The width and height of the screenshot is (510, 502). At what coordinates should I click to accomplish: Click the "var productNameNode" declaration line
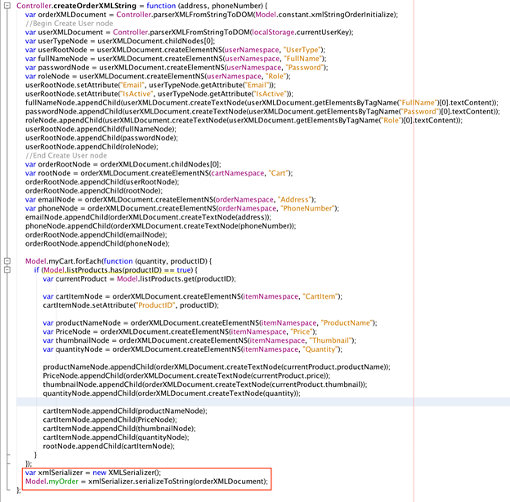[210, 322]
